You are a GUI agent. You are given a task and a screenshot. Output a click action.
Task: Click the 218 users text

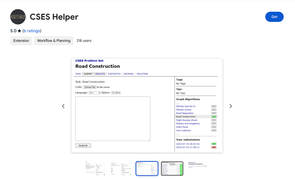tap(84, 41)
